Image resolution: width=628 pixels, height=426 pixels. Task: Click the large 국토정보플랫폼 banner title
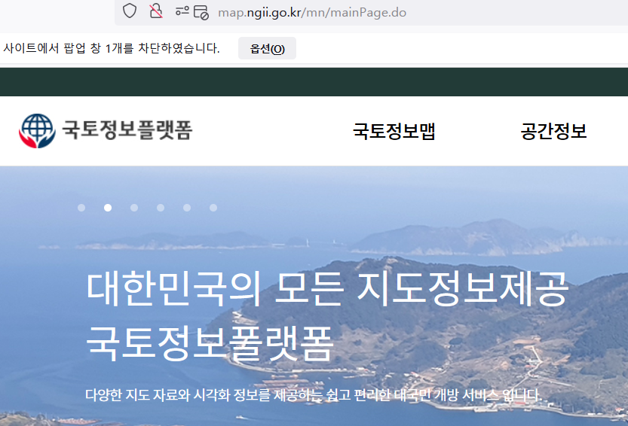(x=210, y=344)
